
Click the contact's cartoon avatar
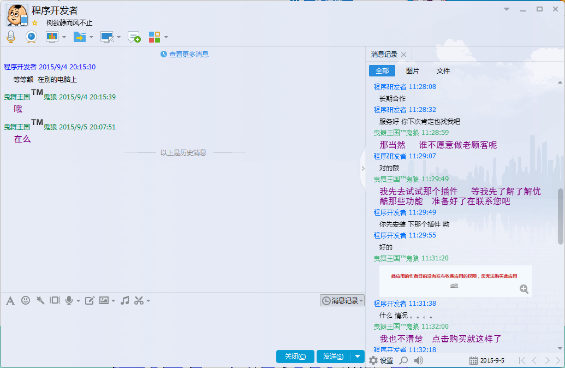16,15
